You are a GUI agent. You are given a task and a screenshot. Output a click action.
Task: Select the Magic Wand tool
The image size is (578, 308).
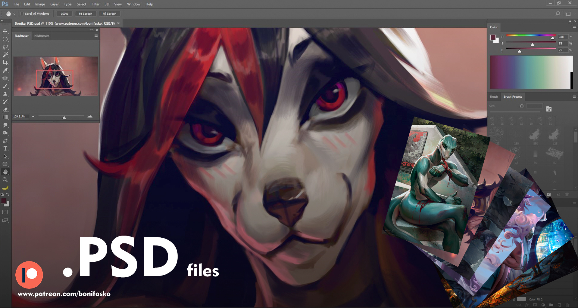click(5, 55)
